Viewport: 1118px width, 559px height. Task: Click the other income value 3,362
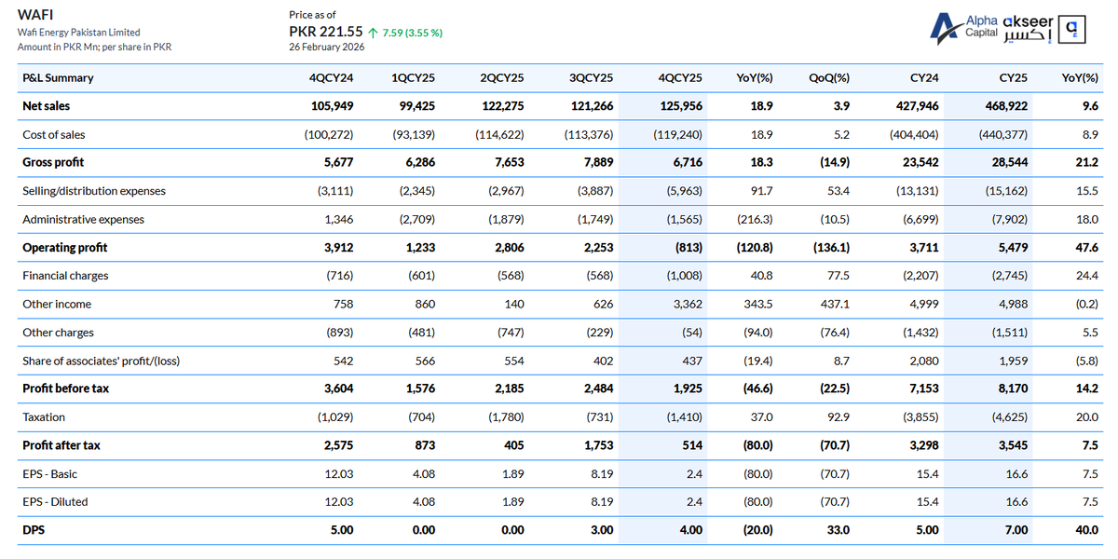point(687,304)
